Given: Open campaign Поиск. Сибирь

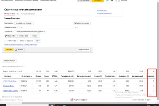Looking at the screenshot, I should 8,86.
